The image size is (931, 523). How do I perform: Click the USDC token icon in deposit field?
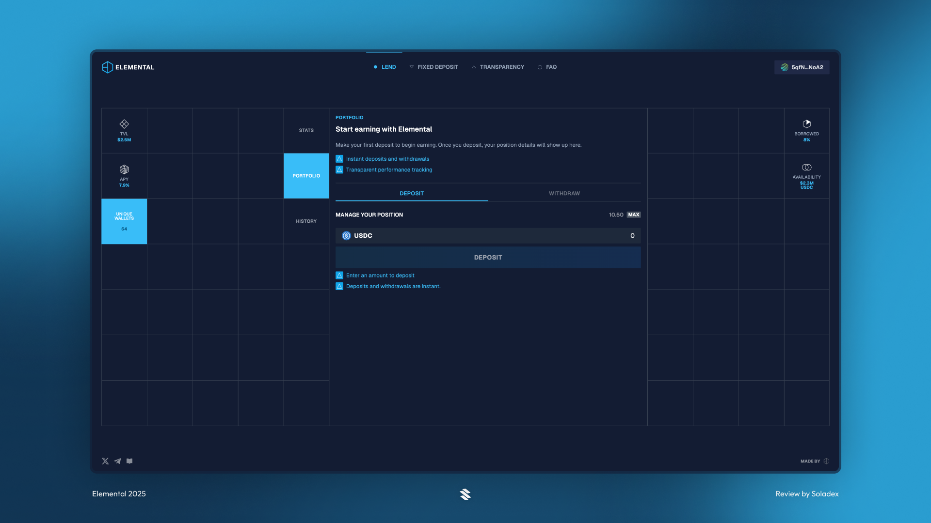347,236
